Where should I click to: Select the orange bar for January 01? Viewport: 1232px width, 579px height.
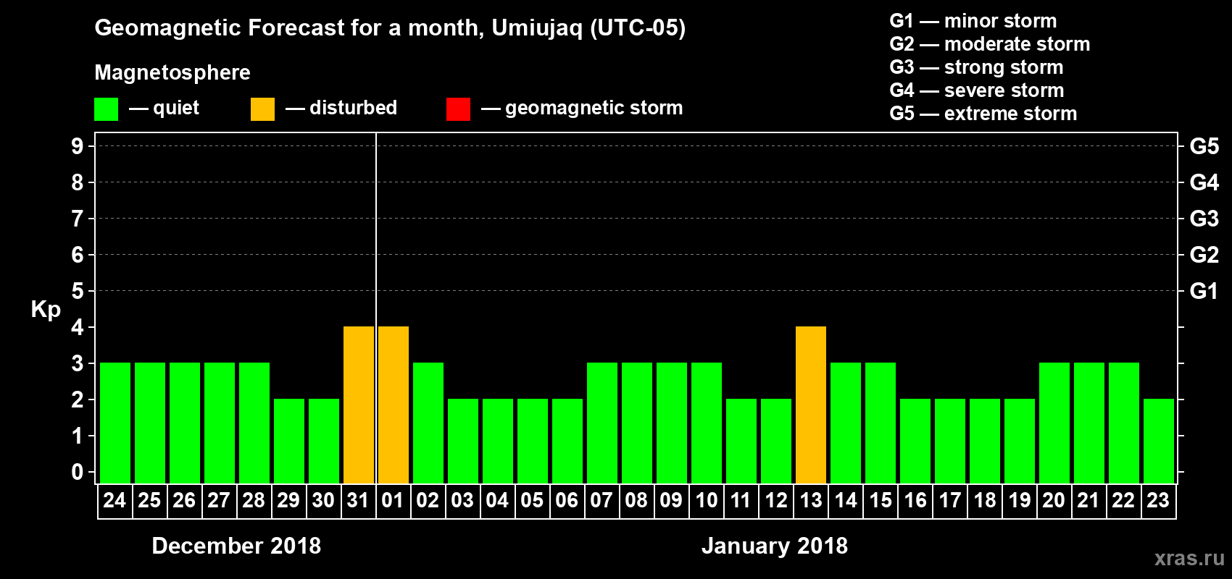click(394, 405)
